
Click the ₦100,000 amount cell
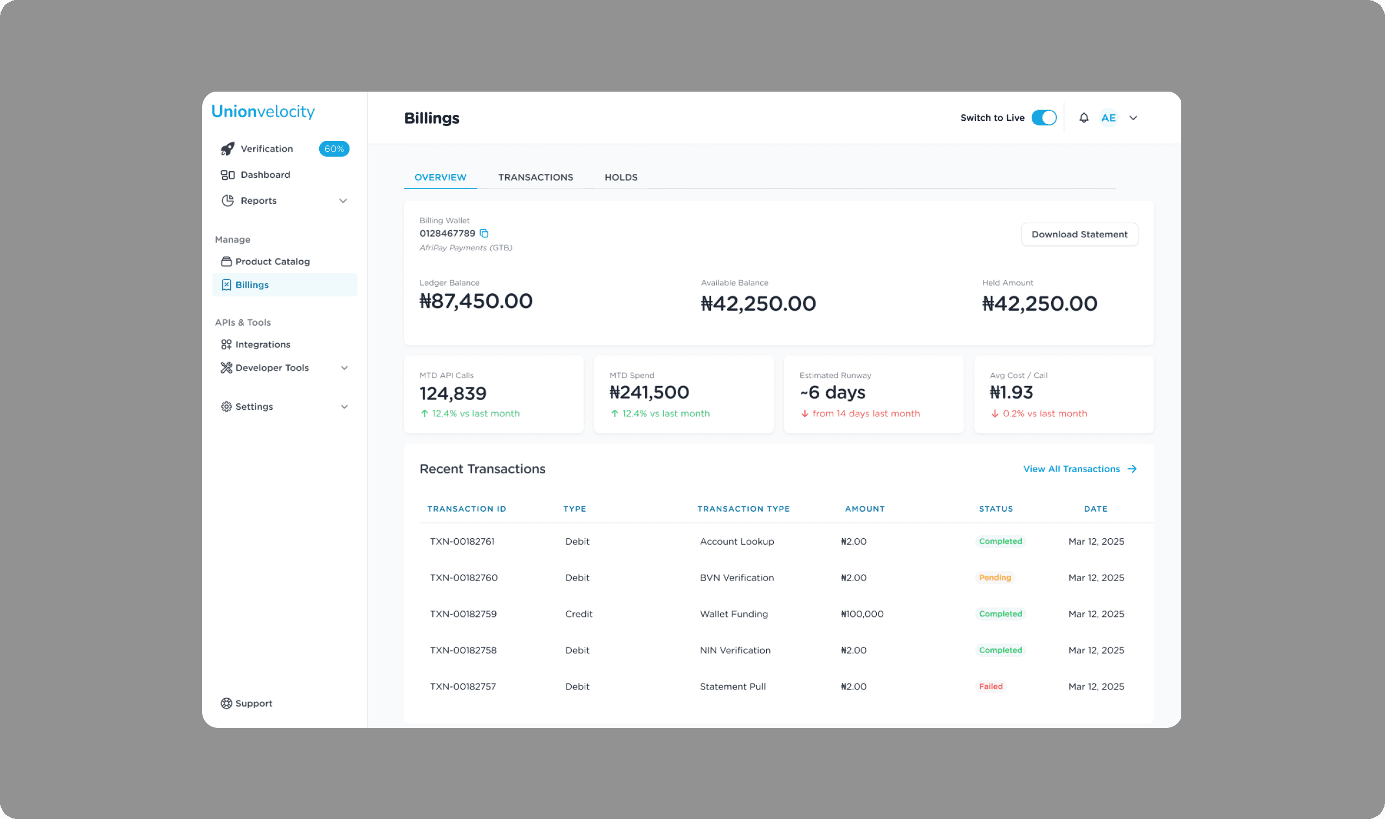pos(862,614)
